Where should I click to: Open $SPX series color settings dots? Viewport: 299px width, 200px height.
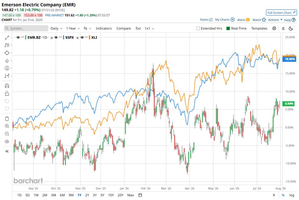point(61,37)
